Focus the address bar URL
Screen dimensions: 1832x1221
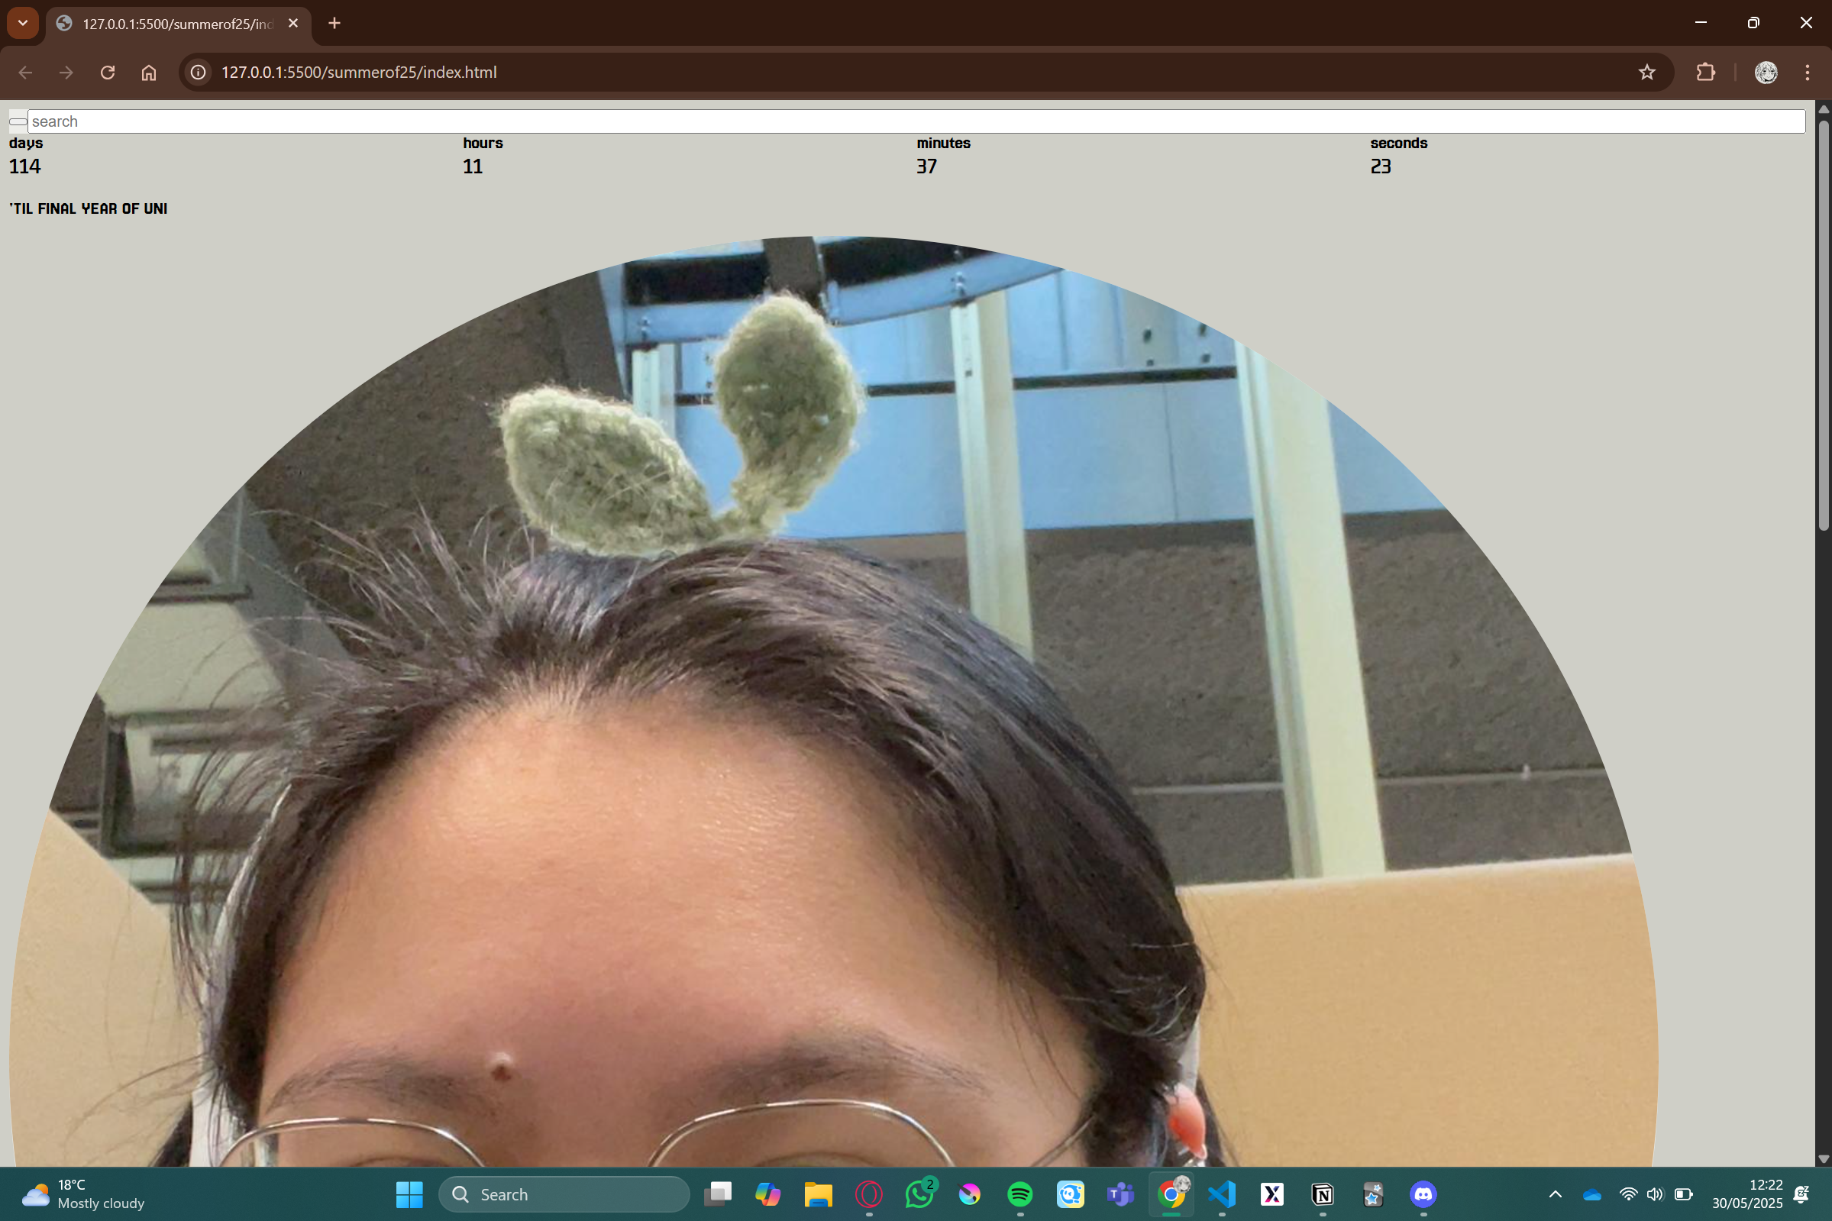tap(359, 73)
